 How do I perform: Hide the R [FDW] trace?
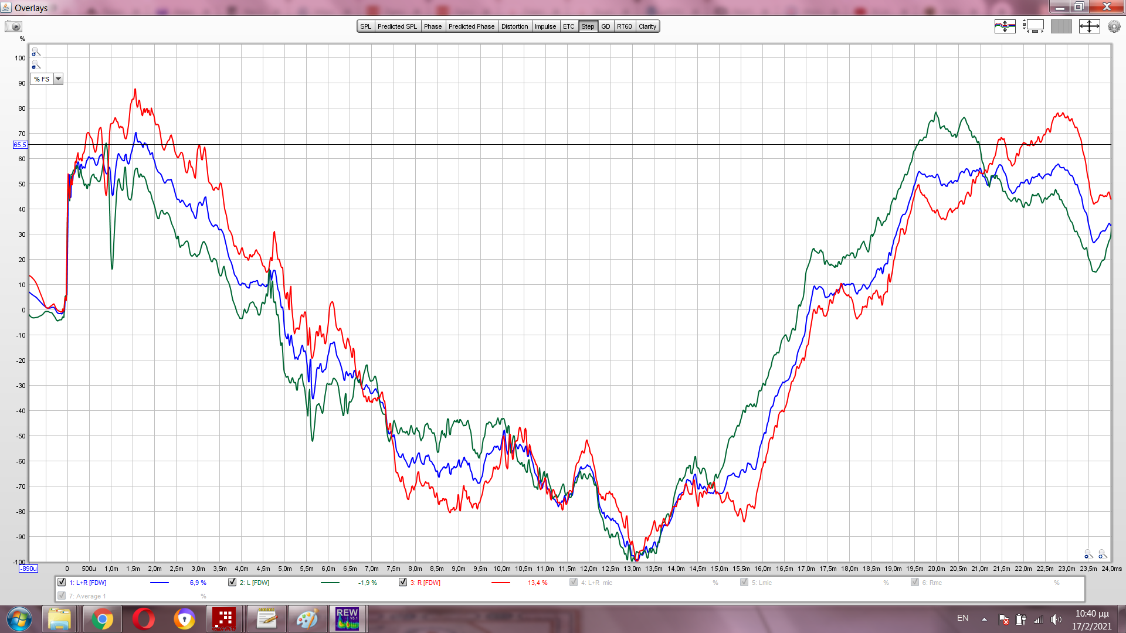403,582
